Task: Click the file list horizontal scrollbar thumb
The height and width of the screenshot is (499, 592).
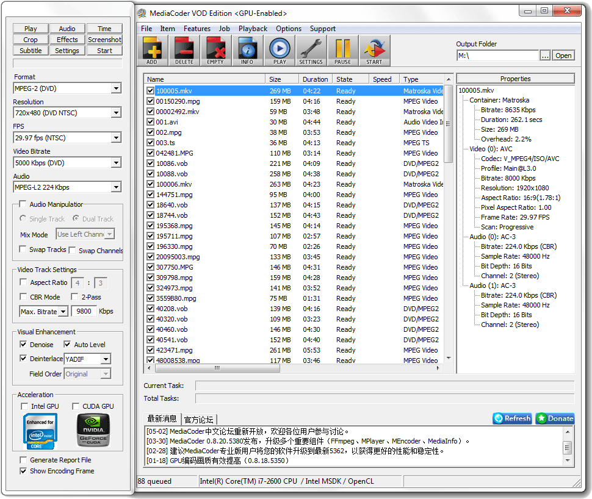Action: tap(217, 368)
